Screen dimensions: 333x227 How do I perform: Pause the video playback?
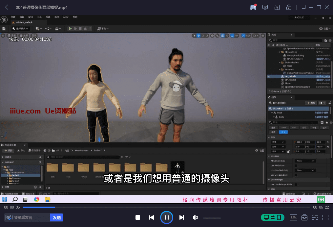tap(166, 217)
